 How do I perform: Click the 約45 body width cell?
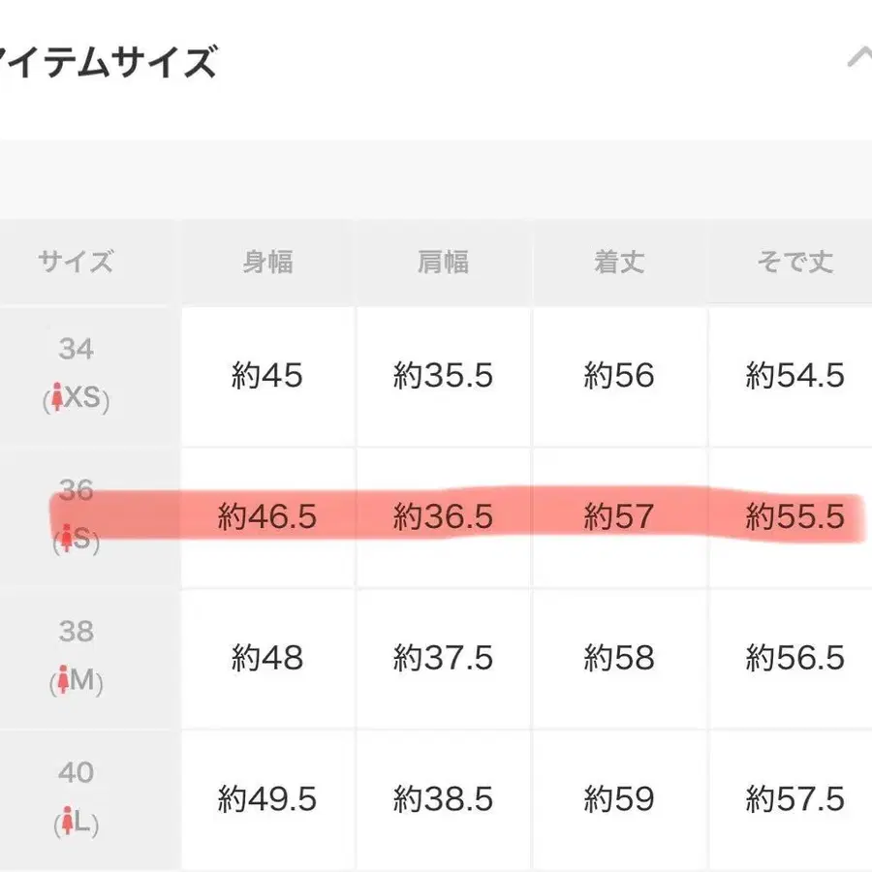click(267, 376)
